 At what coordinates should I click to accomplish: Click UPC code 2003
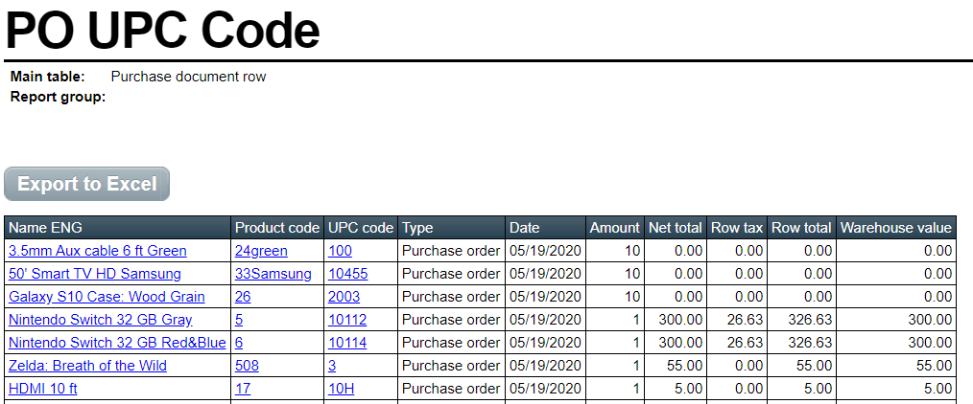click(344, 297)
